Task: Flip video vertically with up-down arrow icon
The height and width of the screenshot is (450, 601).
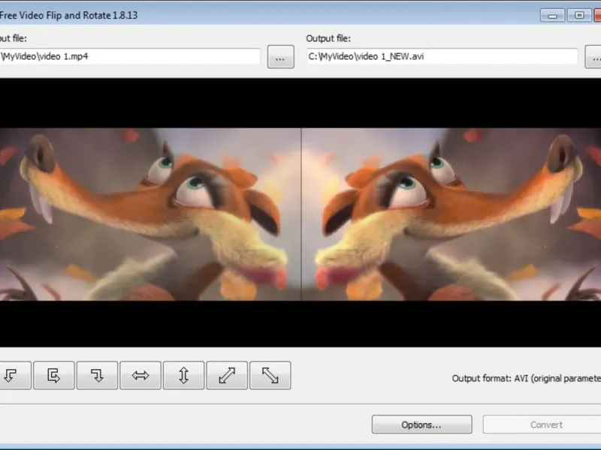Action: pyautogui.click(x=183, y=376)
